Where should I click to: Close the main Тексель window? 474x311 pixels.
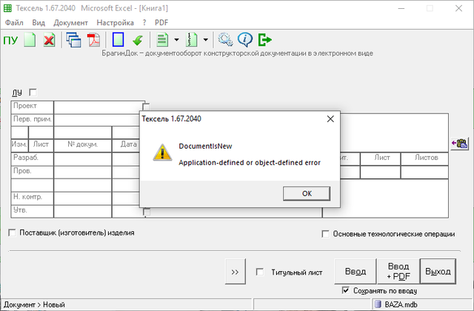(458, 8)
